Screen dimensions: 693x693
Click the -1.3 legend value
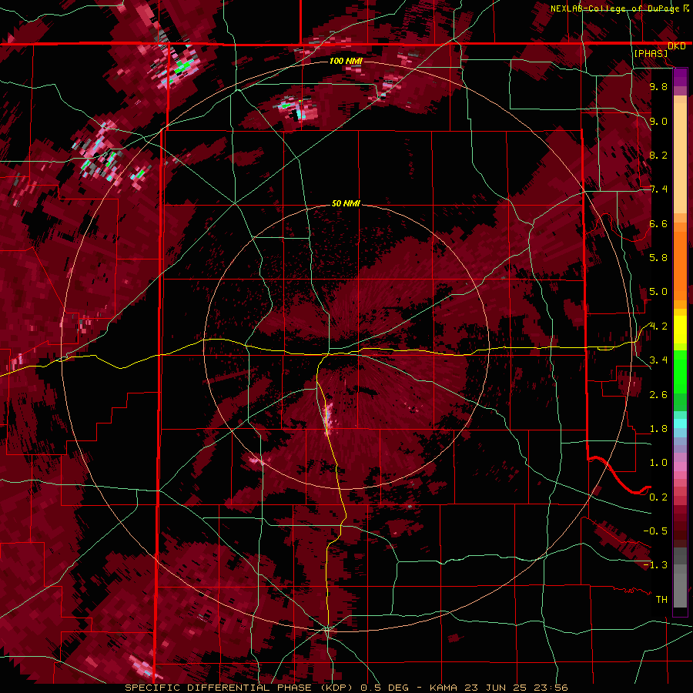tap(655, 565)
